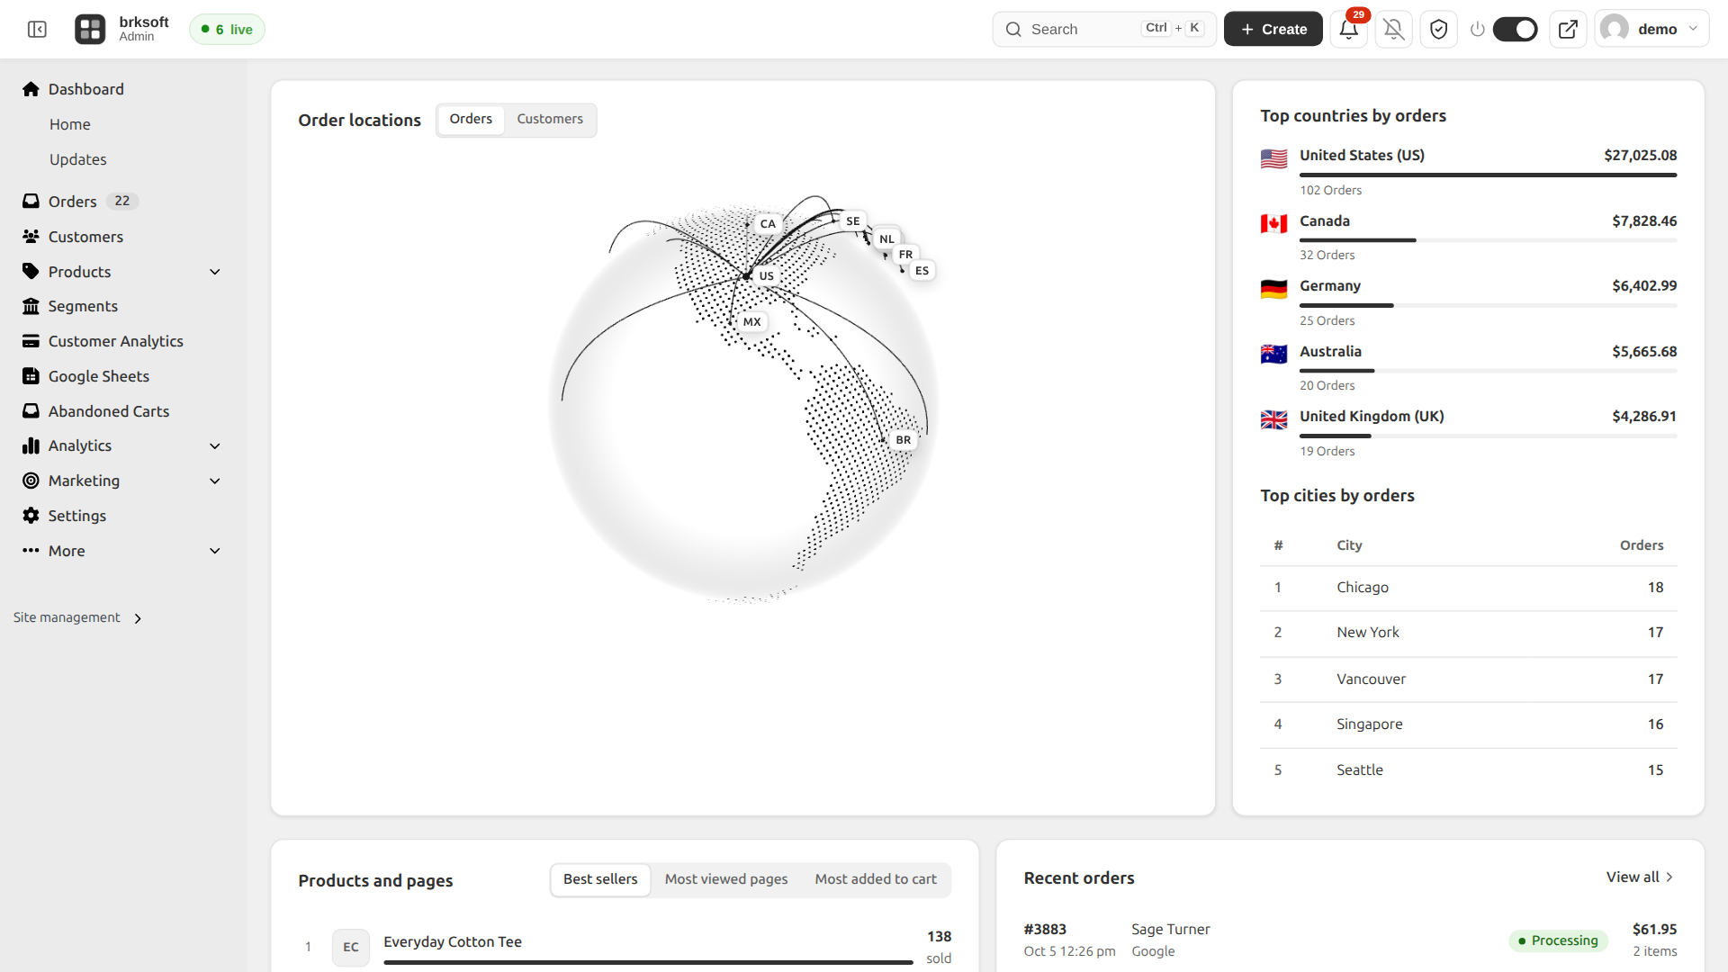Open storefront in new window icon
Image resolution: width=1728 pixels, height=972 pixels.
pos(1568,30)
